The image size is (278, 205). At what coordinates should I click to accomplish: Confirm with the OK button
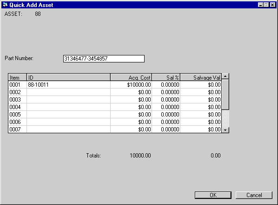[213, 195]
